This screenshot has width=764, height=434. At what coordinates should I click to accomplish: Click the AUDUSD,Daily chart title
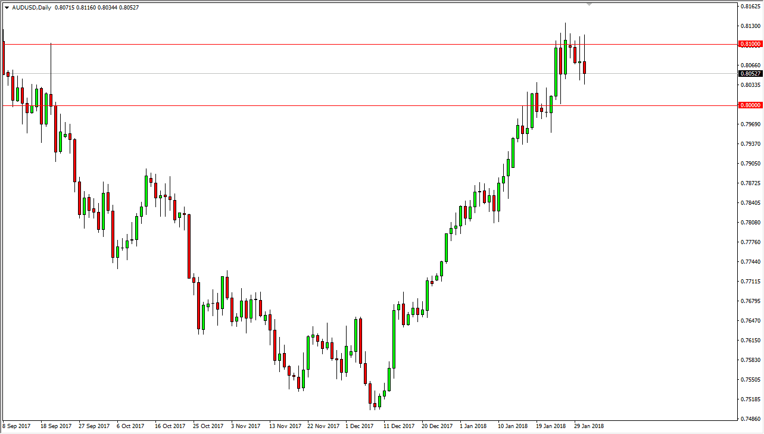point(32,8)
